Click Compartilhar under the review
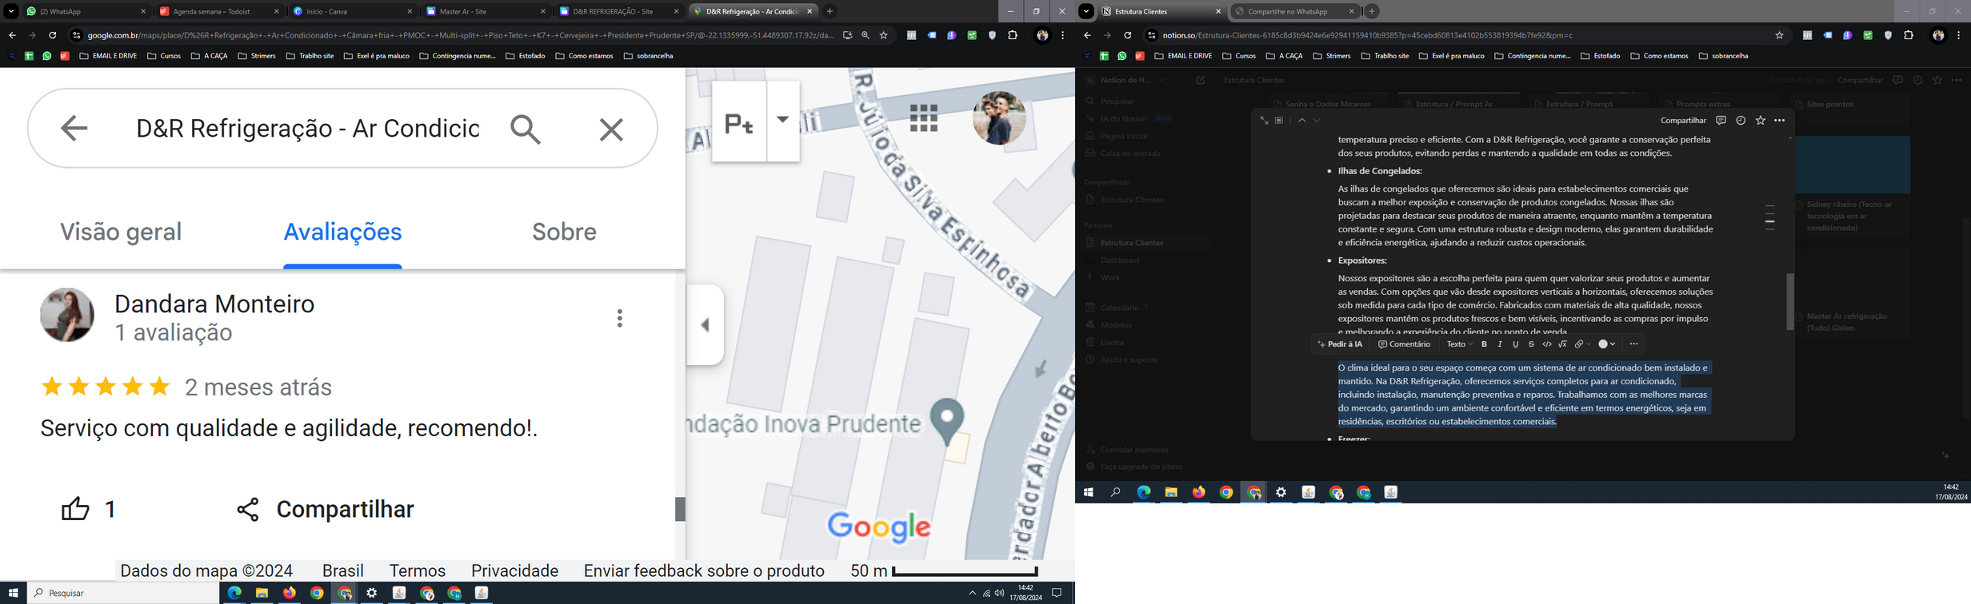Screen dimensions: 1971x604 [x=326, y=509]
